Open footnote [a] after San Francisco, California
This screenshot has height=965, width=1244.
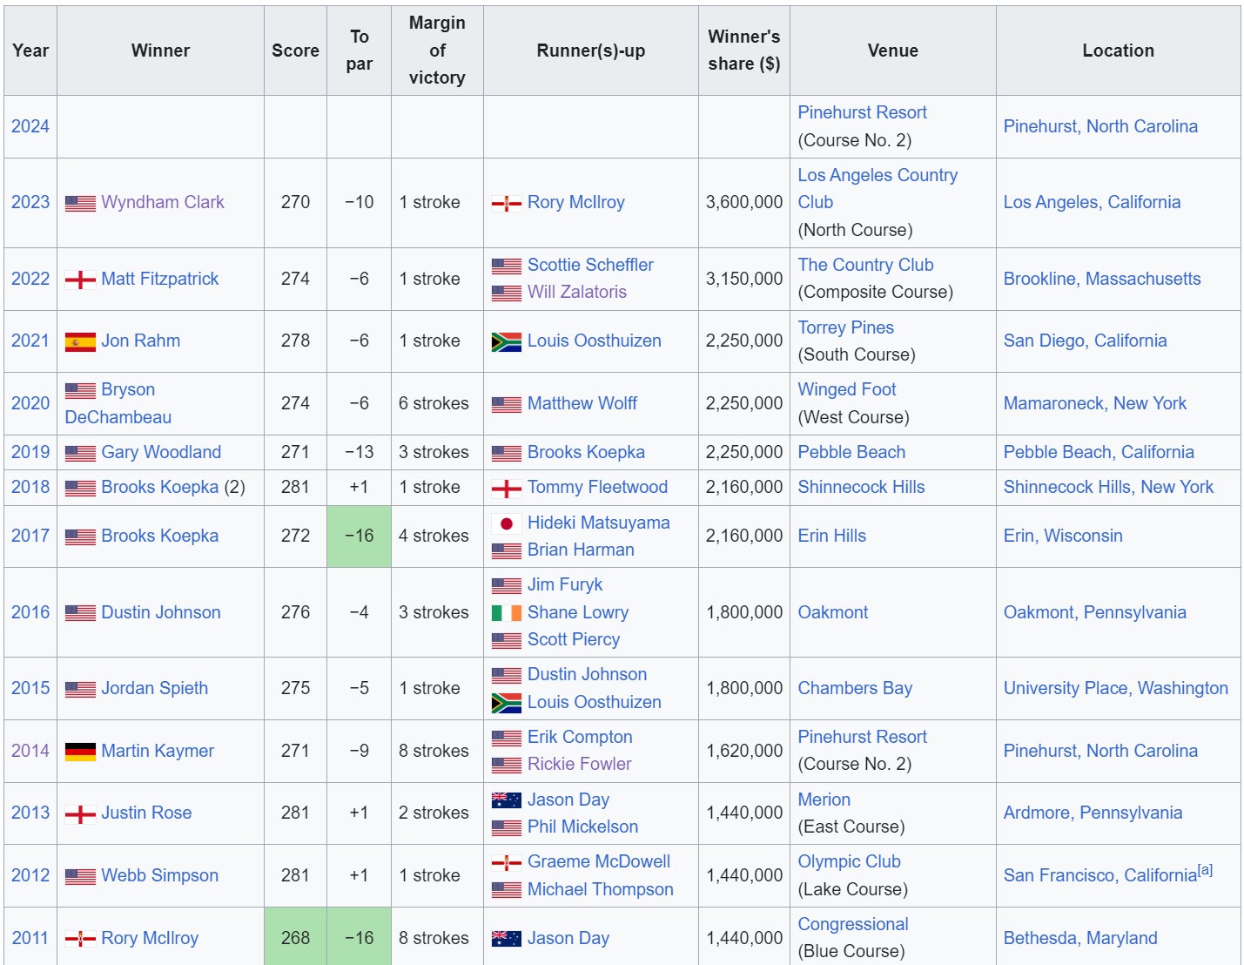1205,870
